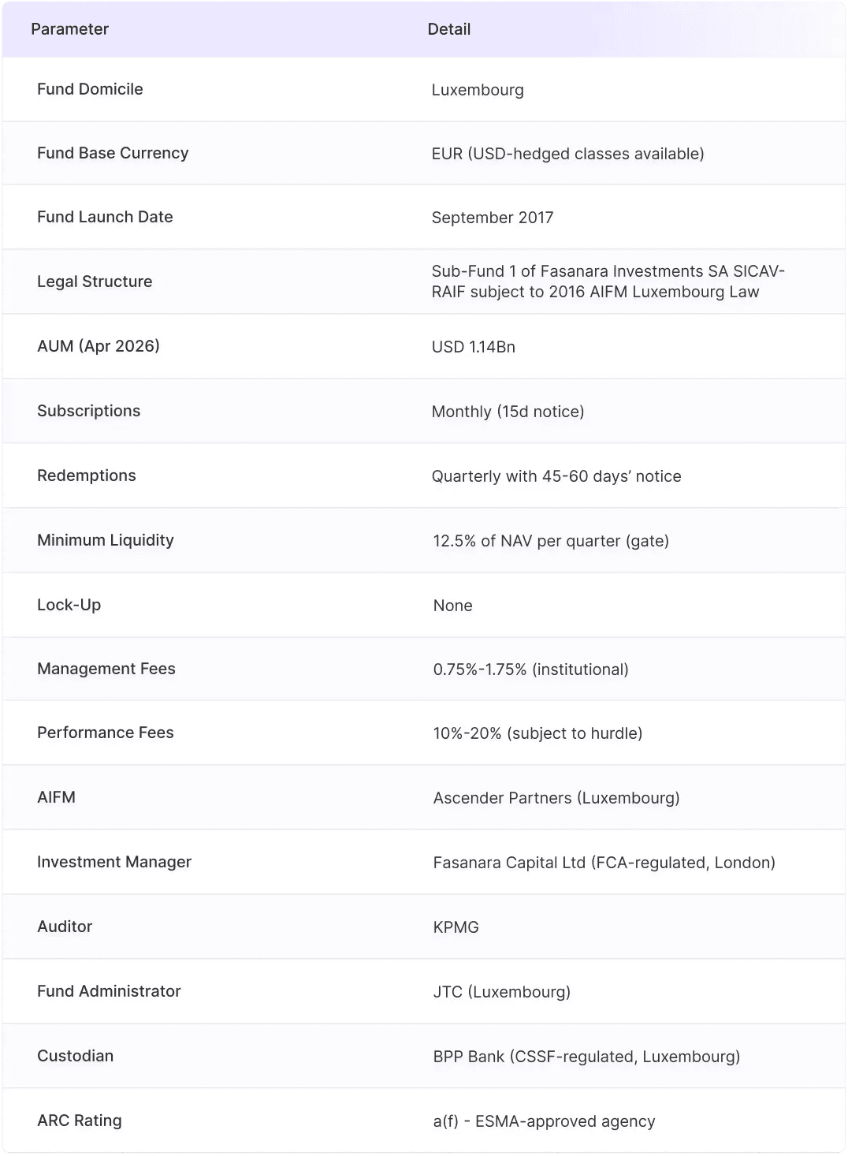Click the USD 1.14Bn AUM value

473,347
